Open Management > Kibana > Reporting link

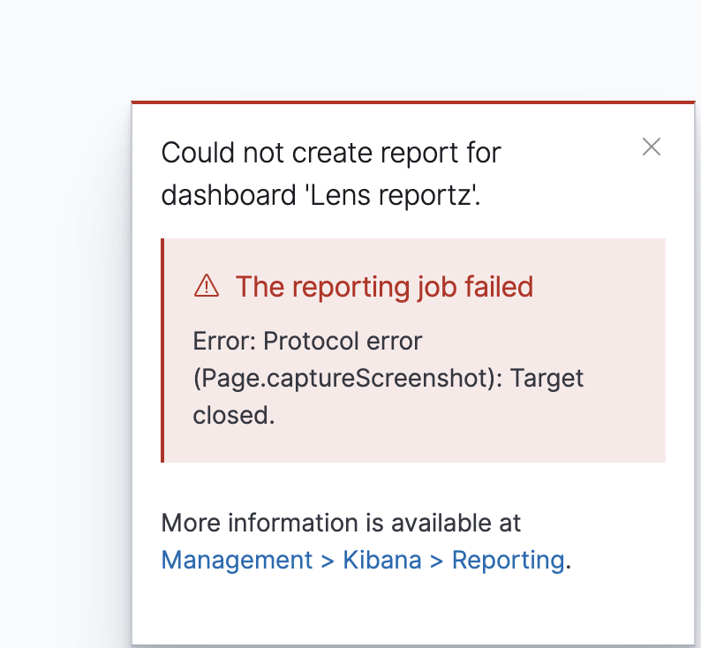[363, 560]
